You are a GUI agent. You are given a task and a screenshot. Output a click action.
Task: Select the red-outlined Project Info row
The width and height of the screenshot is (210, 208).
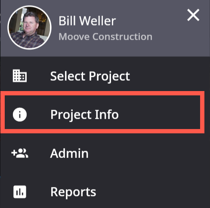tap(102, 112)
